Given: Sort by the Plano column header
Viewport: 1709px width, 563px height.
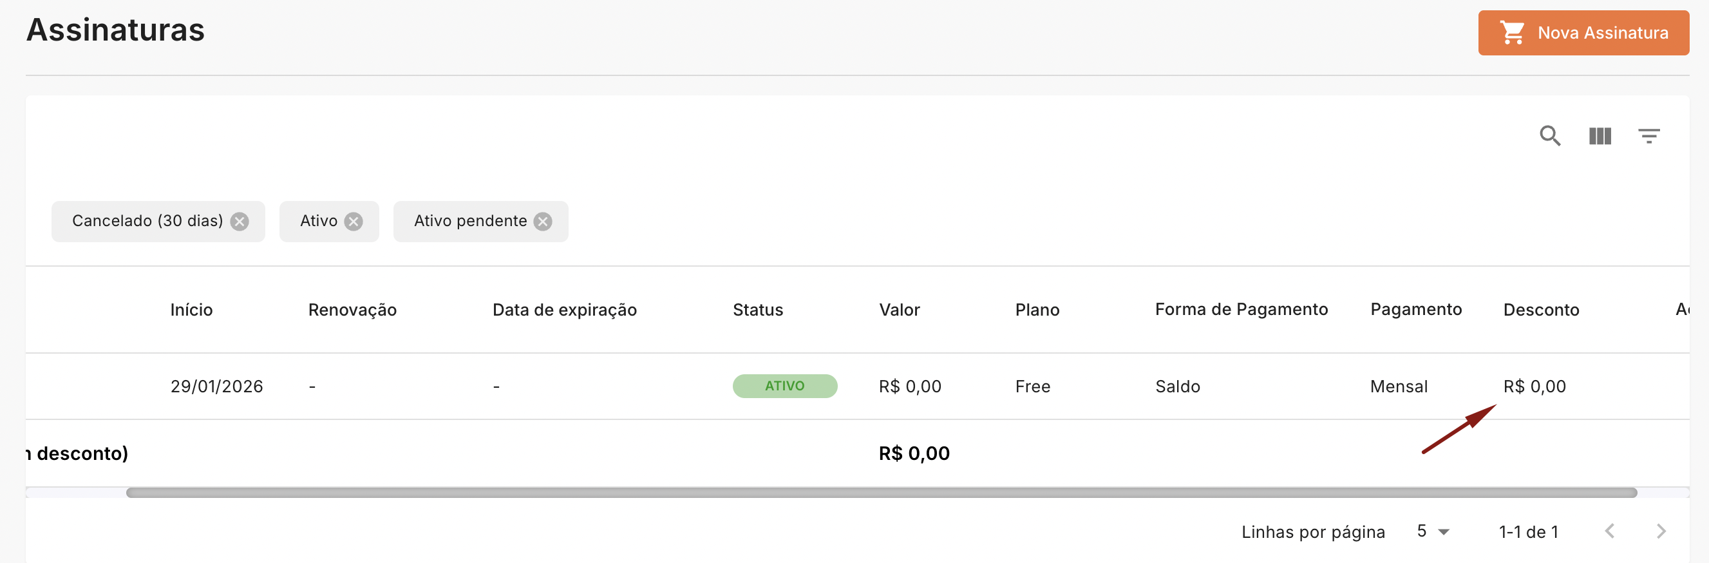Looking at the screenshot, I should coord(1037,309).
